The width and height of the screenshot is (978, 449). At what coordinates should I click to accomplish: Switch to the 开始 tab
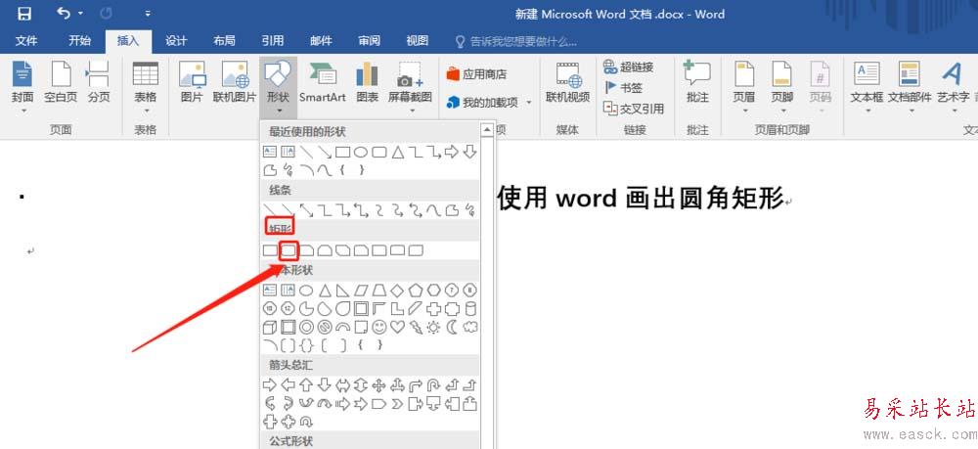(79, 41)
